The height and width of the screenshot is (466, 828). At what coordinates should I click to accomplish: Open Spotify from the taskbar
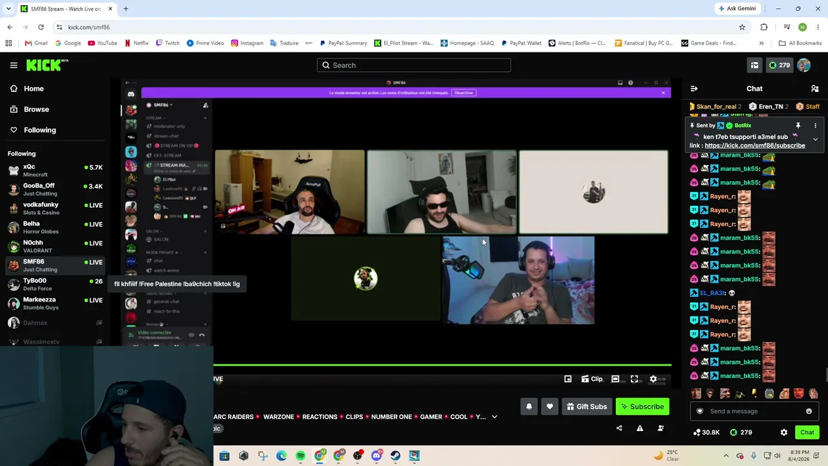[300, 456]
